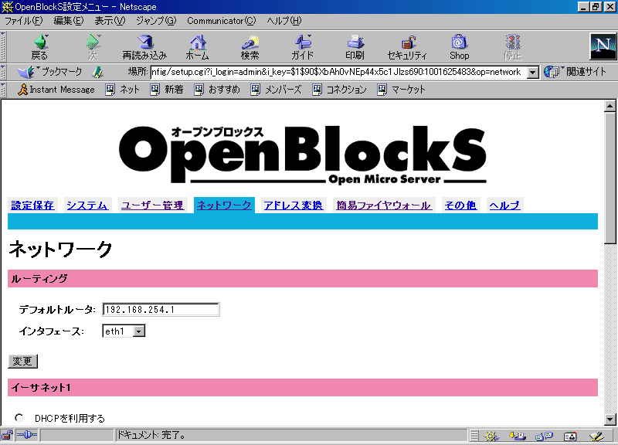Open the マーケット personal toolbar shortcut
Viewport: 618px width, 445px height.
pyautogui.click(x=401, y=90)
